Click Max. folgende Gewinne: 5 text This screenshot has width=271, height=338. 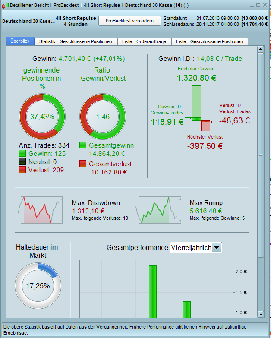pyautogui.click(x=217, y=218)
